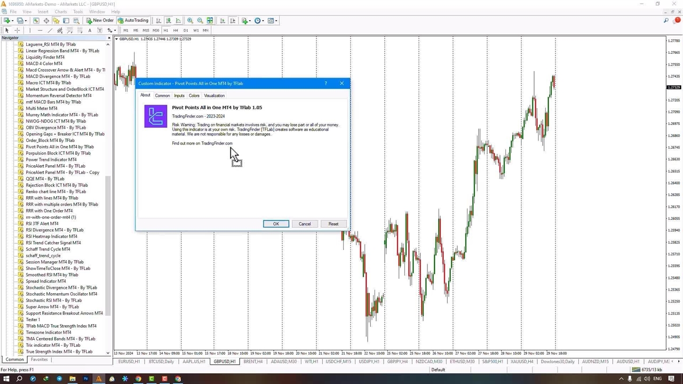Click the Navigator scrollbar down arrow

point(108,353)
